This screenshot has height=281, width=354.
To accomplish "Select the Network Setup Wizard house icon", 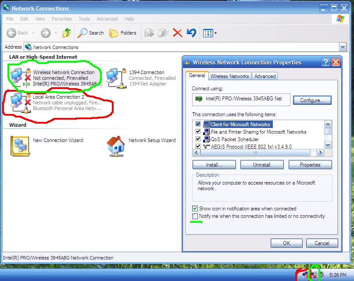I will (116, 146).
